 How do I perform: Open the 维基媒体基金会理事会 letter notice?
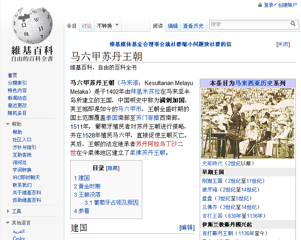point(170,45)
